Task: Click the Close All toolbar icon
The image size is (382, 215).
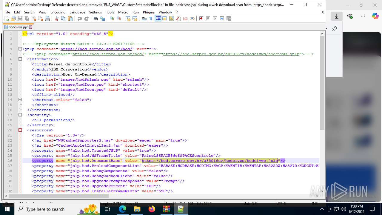Action: click(41, 19)
